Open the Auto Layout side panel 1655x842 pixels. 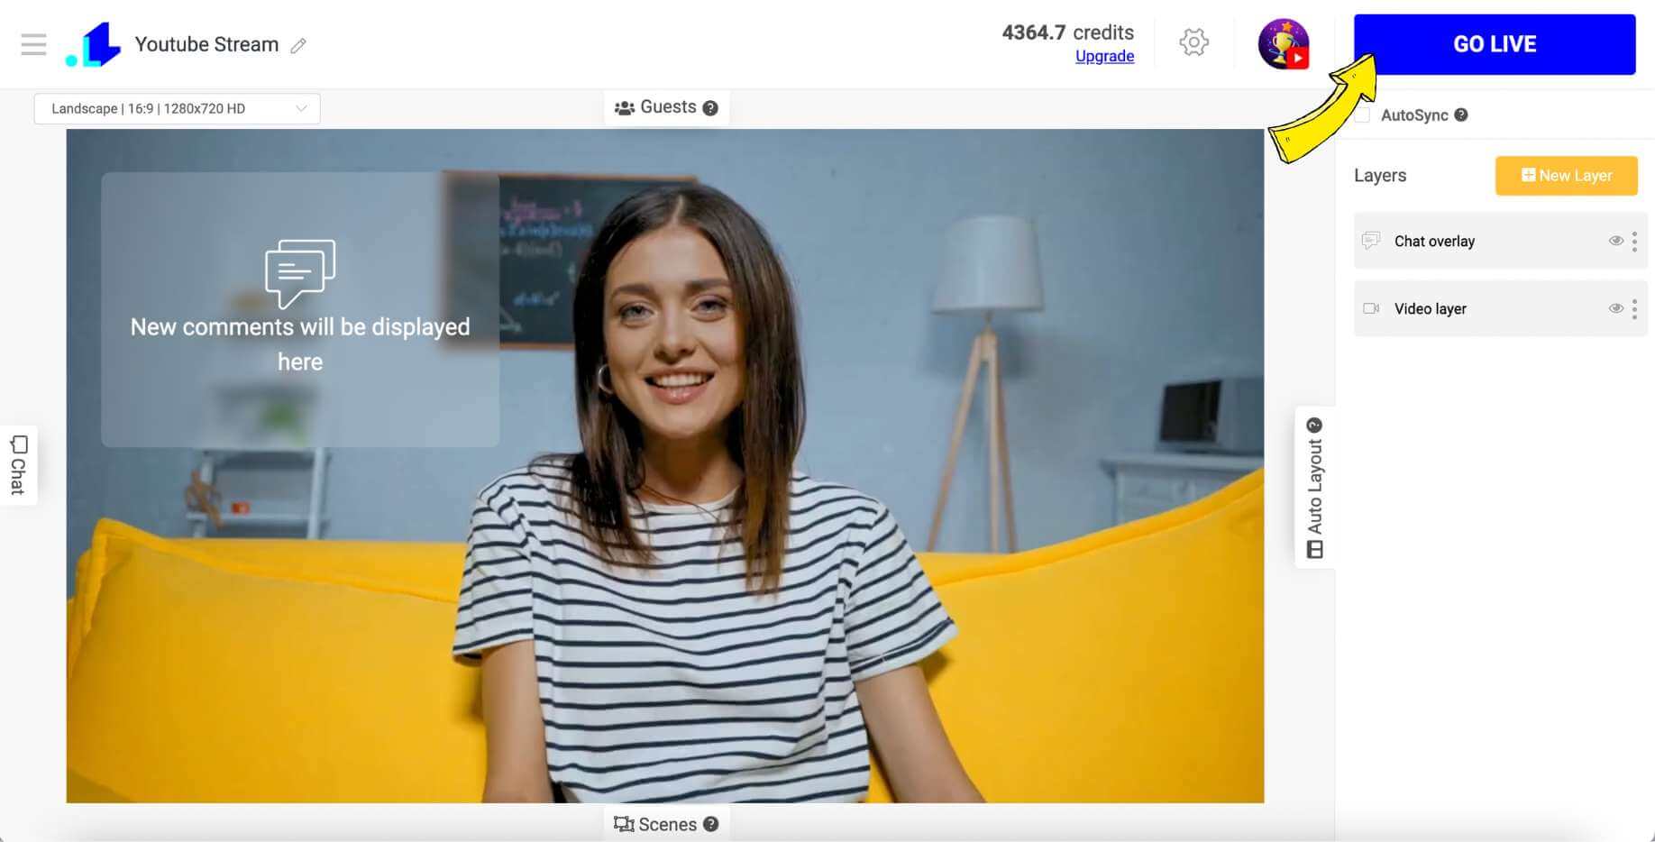[1314, 487]
